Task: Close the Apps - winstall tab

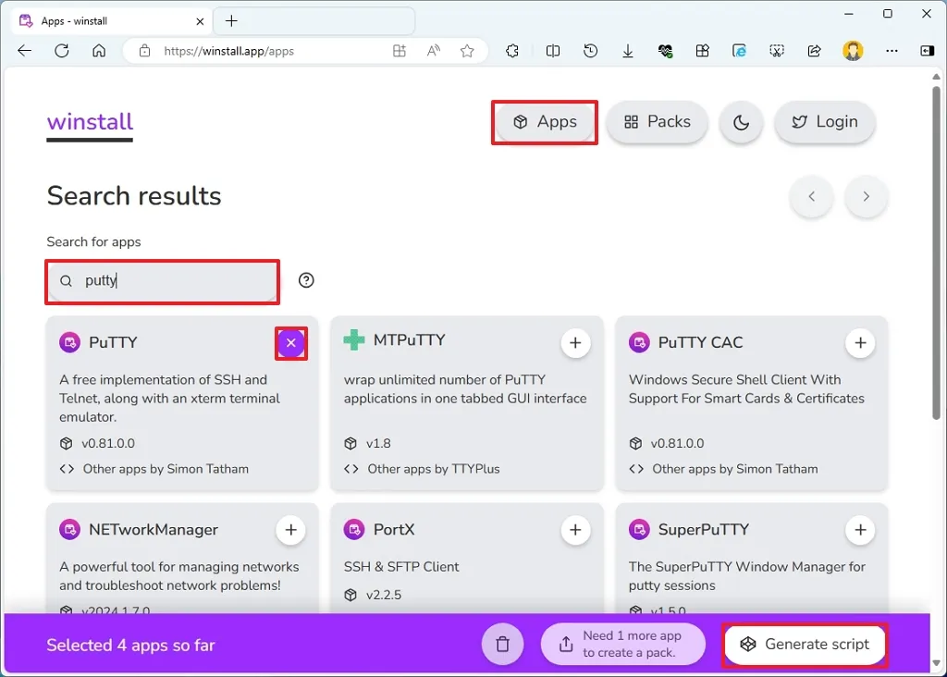Action: click(x=200, y=21)
